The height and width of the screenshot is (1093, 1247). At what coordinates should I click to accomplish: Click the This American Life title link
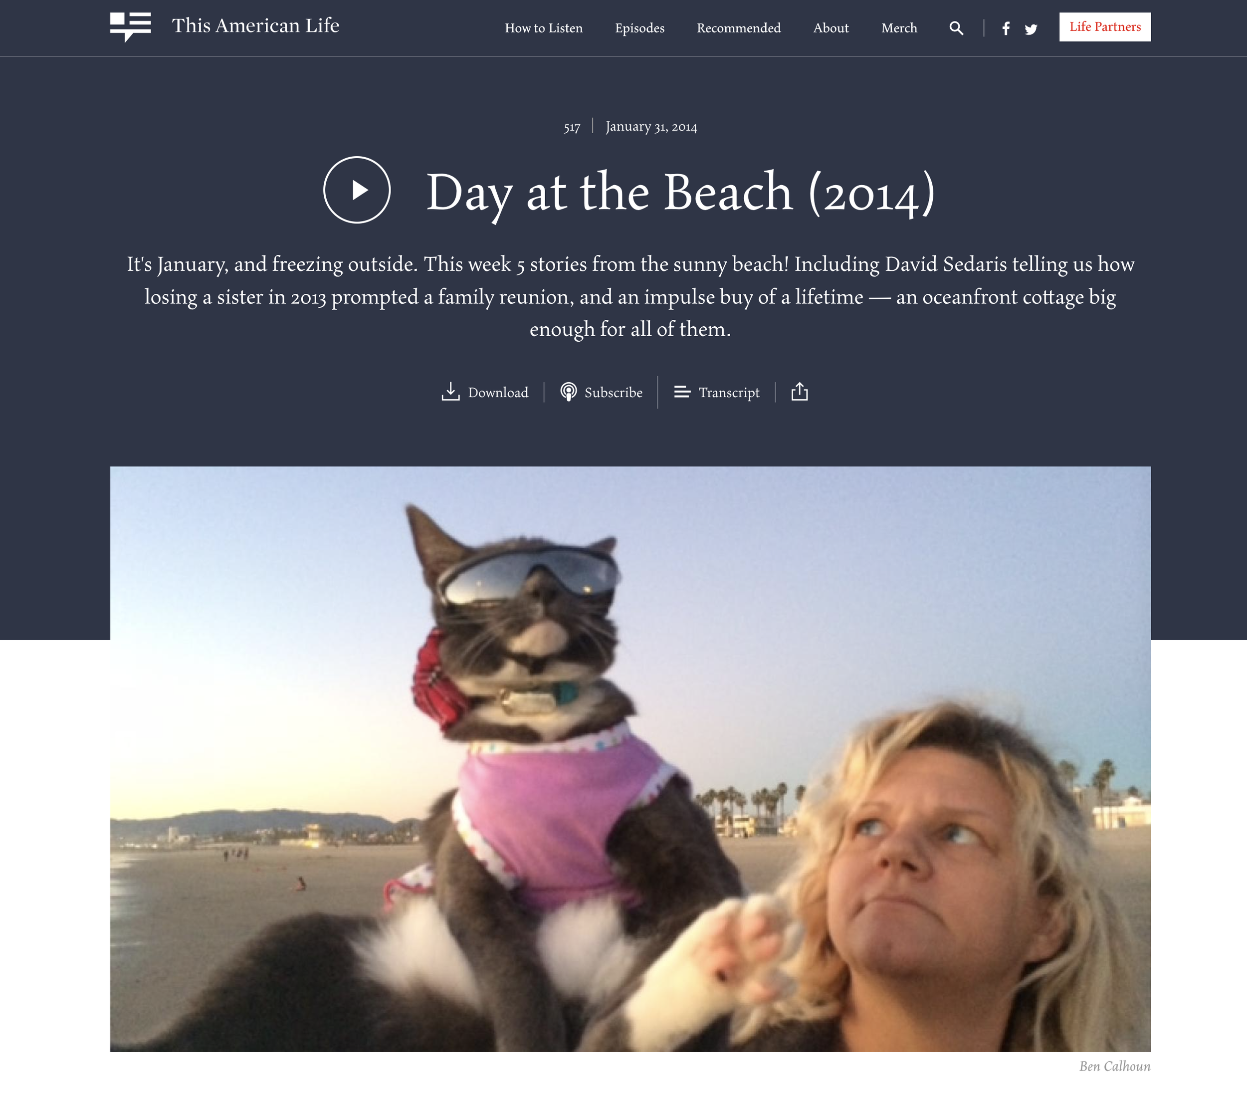[x=255, y=25]
